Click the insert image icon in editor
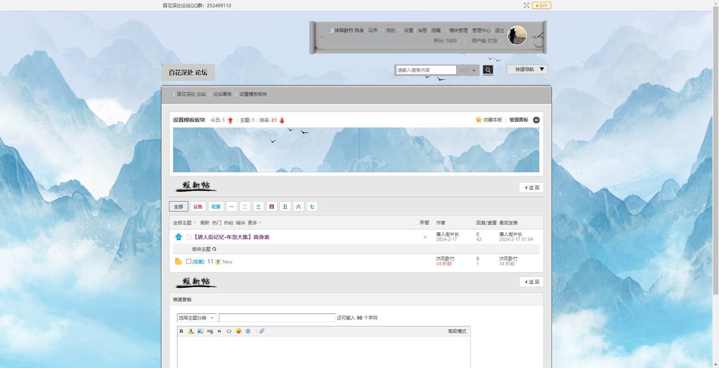This screenshot has width=719, height=368. pos(200,331)
